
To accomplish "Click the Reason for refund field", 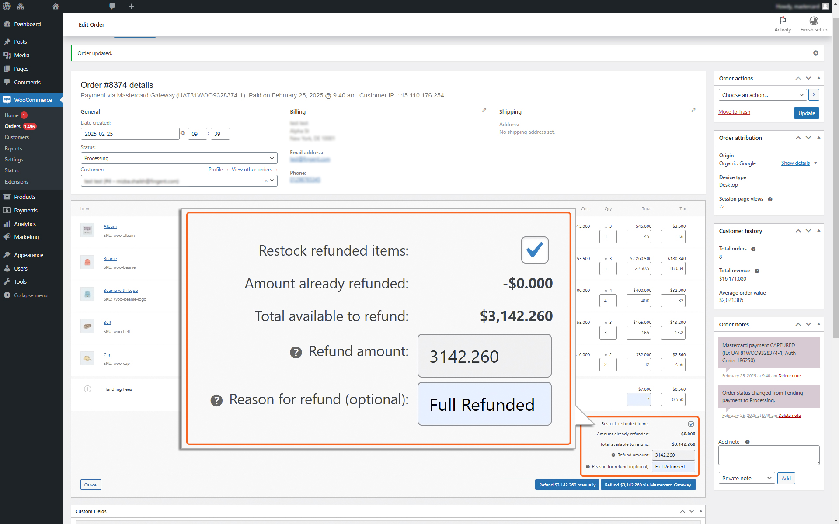I will click(673, 467).
